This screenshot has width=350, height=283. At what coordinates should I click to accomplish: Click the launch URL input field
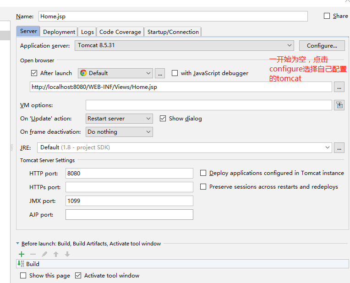pyautogui.click(x=181, y=87)
